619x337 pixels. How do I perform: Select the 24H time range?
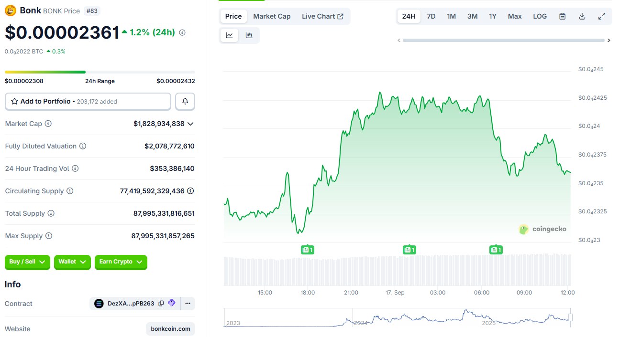tap(409, 16)
